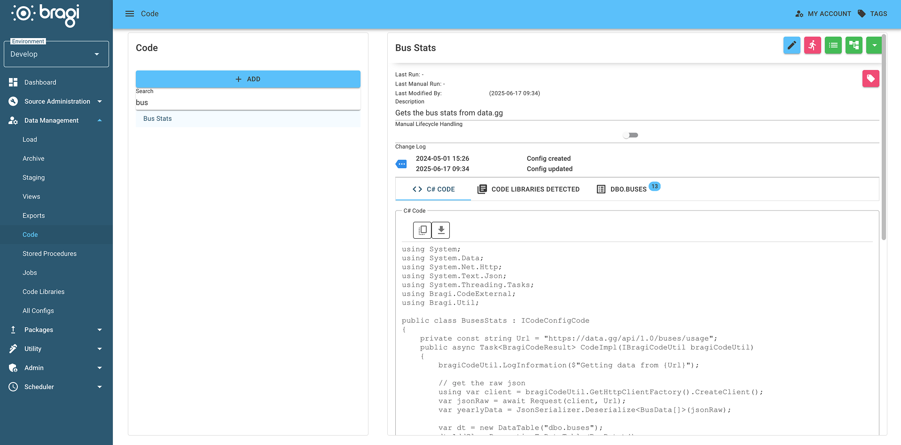This screenshot has width=901, height=445.
Task: Copy the C# code using the copy icon
Action: click(x=422, y=230)
